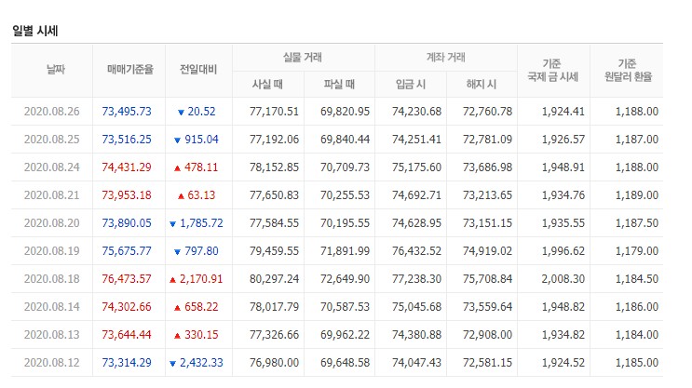
Task: Click the 매매기준율 column header
Action: [130, 69]
